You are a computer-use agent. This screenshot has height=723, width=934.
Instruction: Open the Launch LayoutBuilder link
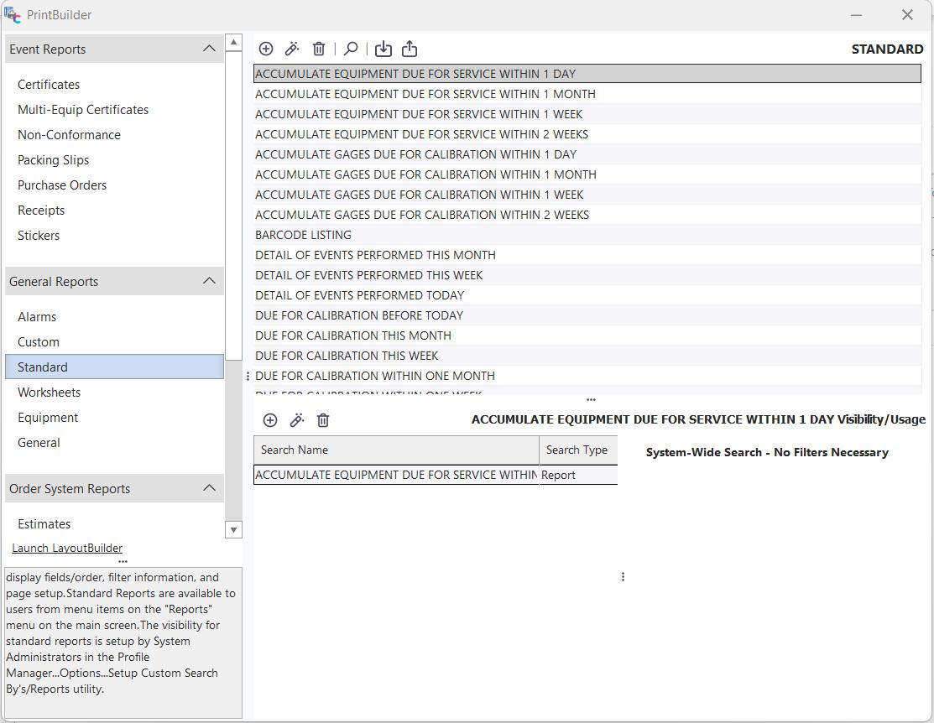point(67,548)
